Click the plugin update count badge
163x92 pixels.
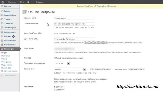coord(13,36)
